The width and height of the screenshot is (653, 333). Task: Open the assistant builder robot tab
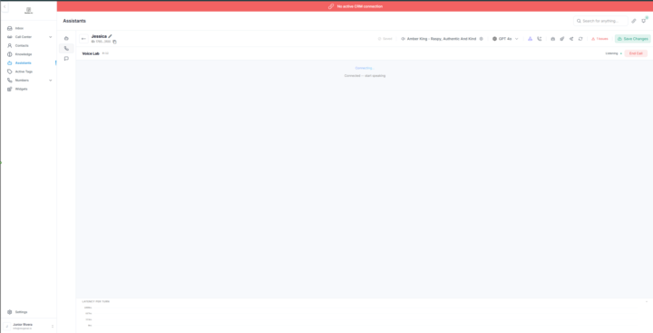point(66,38)
